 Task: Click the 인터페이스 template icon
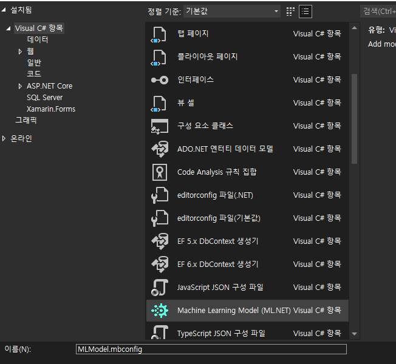tap(159, 80)
